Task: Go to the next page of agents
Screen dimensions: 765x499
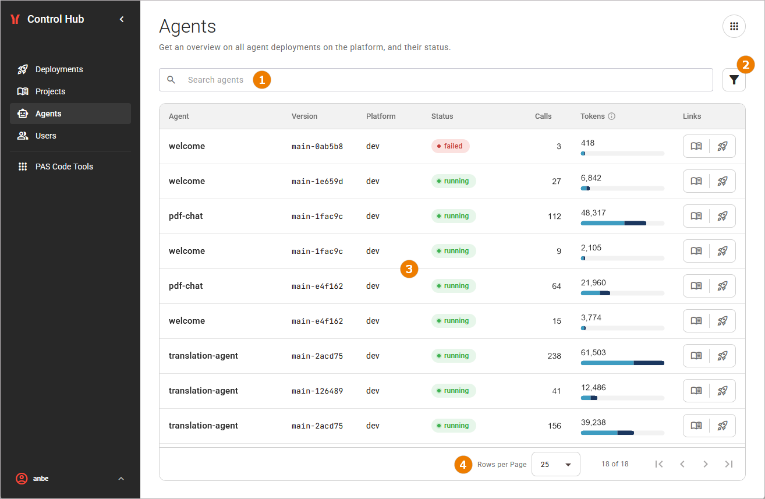Action: pyautogui.click(x=706, y=464)
